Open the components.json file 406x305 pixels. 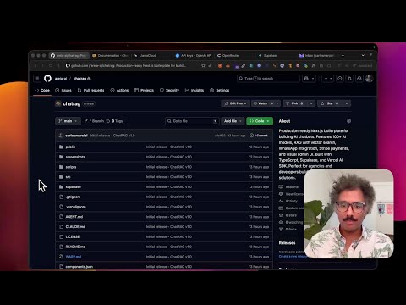(80, 266)
